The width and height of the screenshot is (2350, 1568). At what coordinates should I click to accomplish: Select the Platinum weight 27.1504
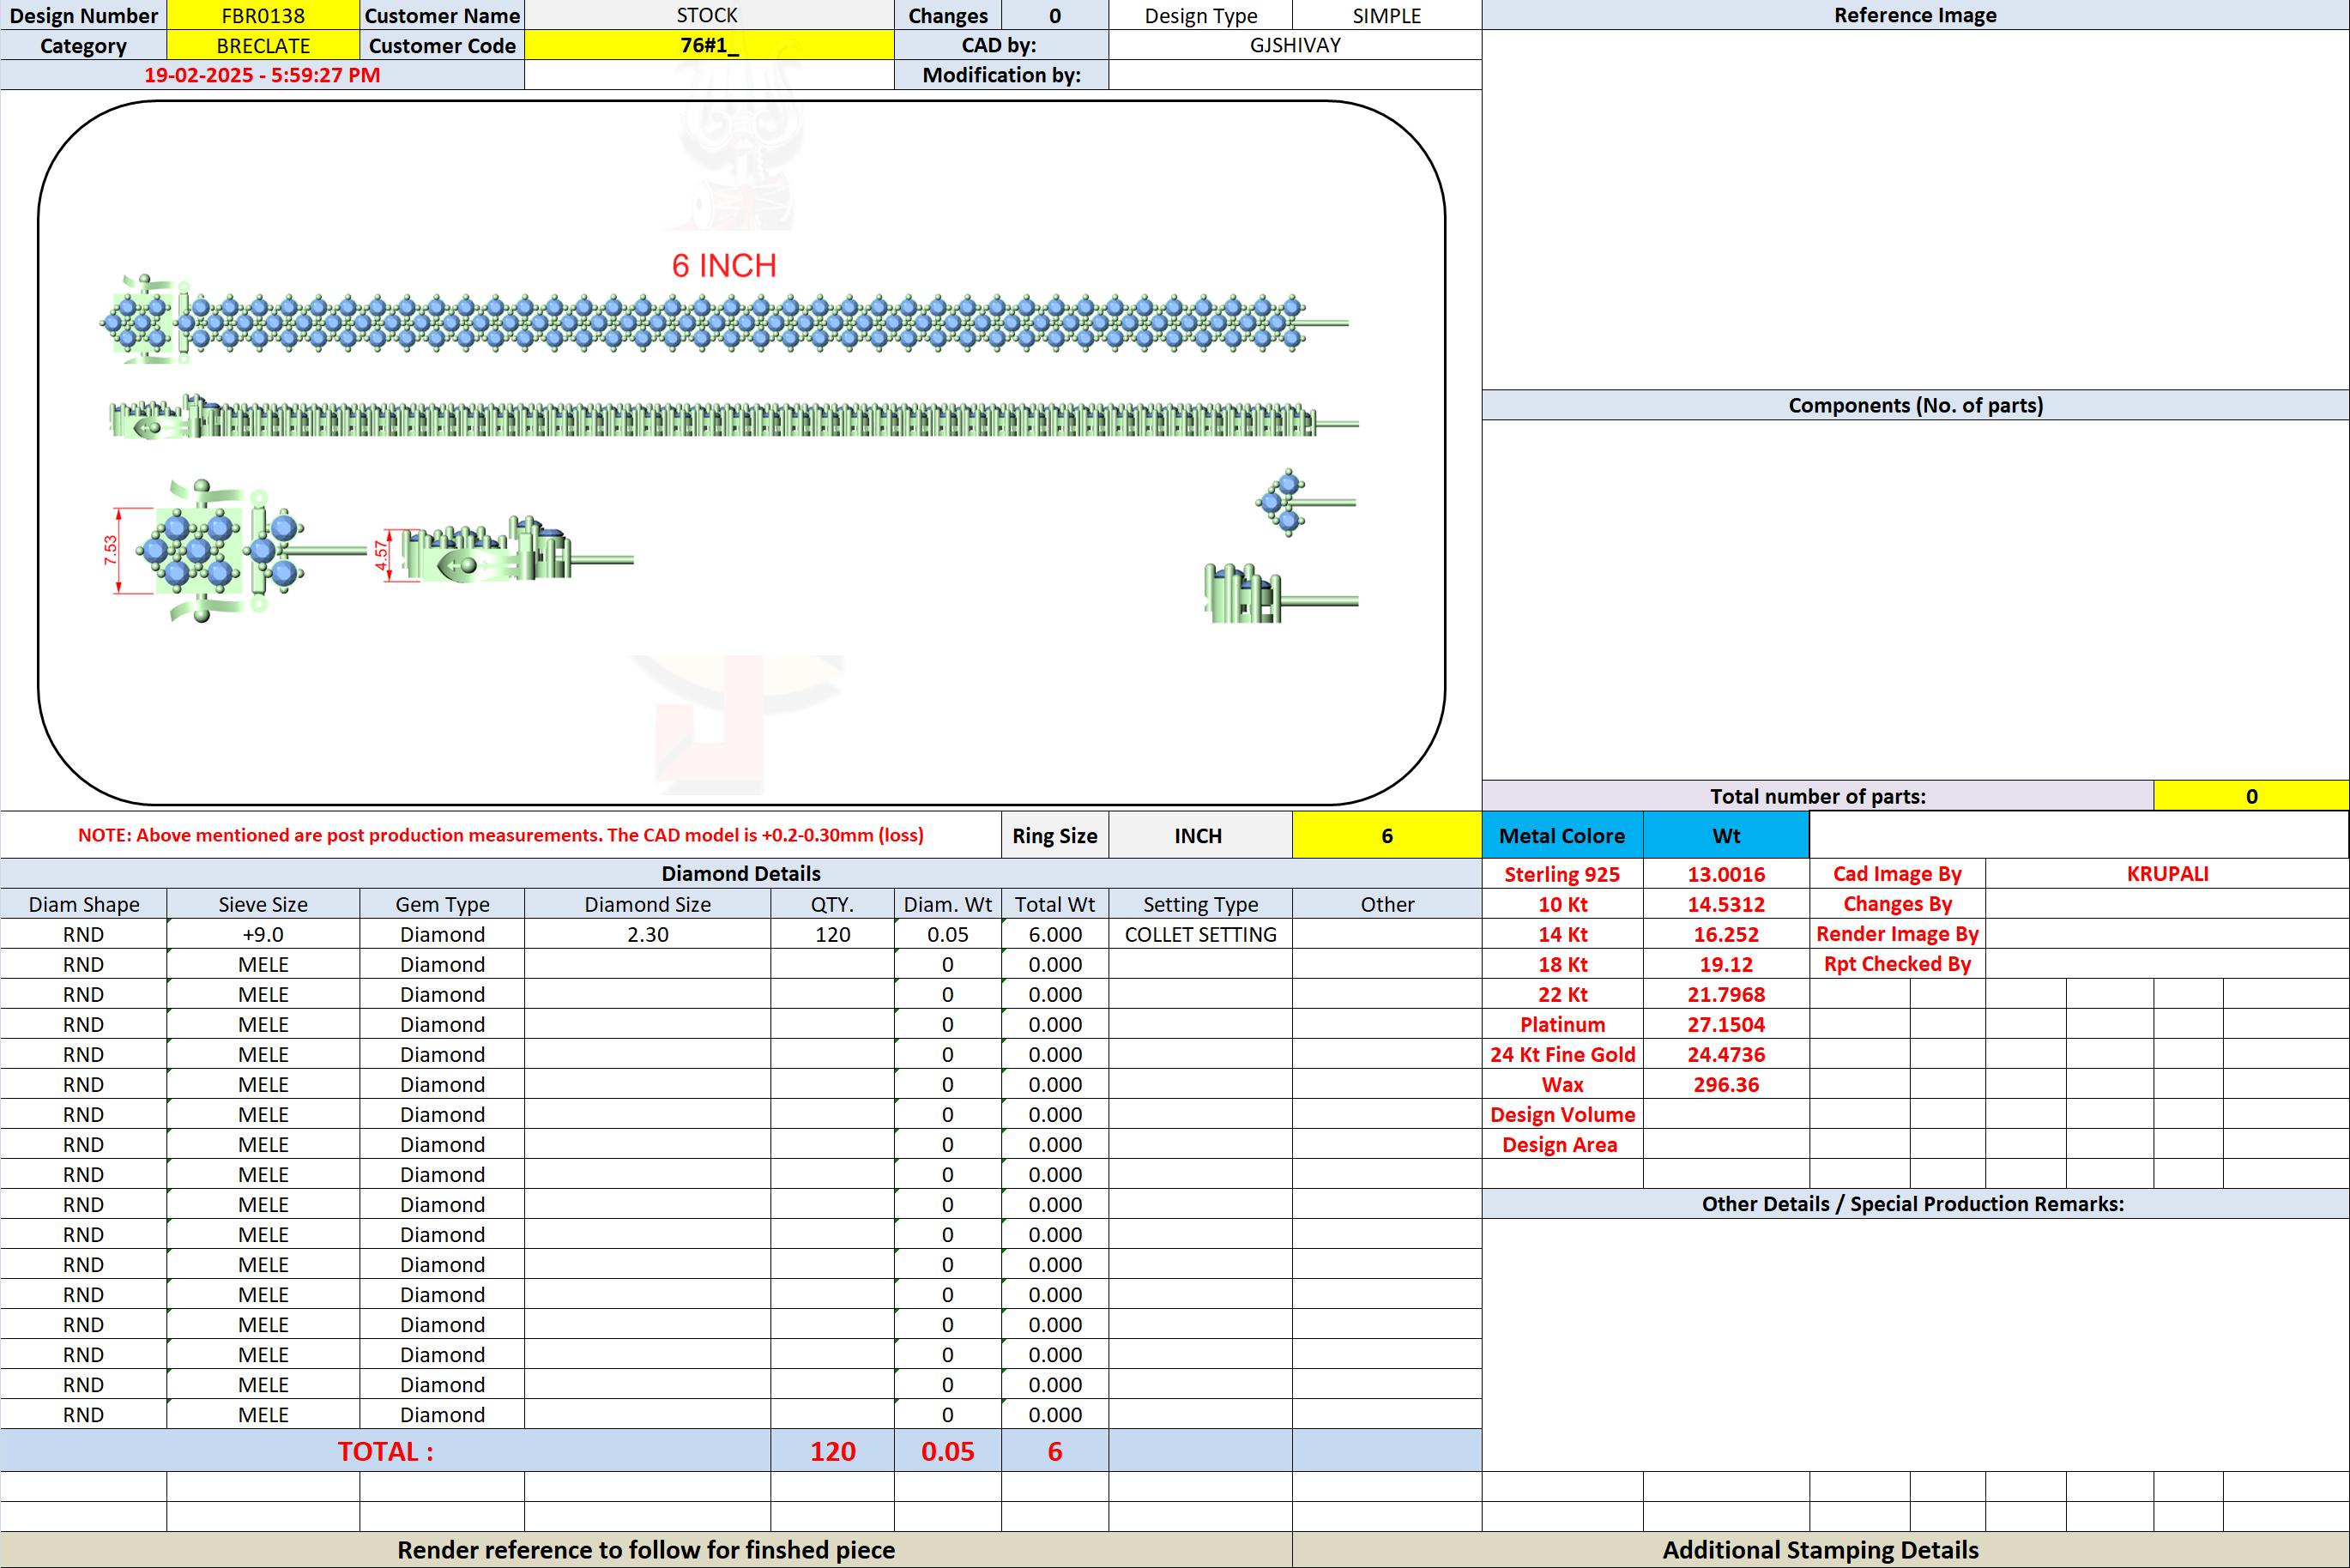1726,1024
